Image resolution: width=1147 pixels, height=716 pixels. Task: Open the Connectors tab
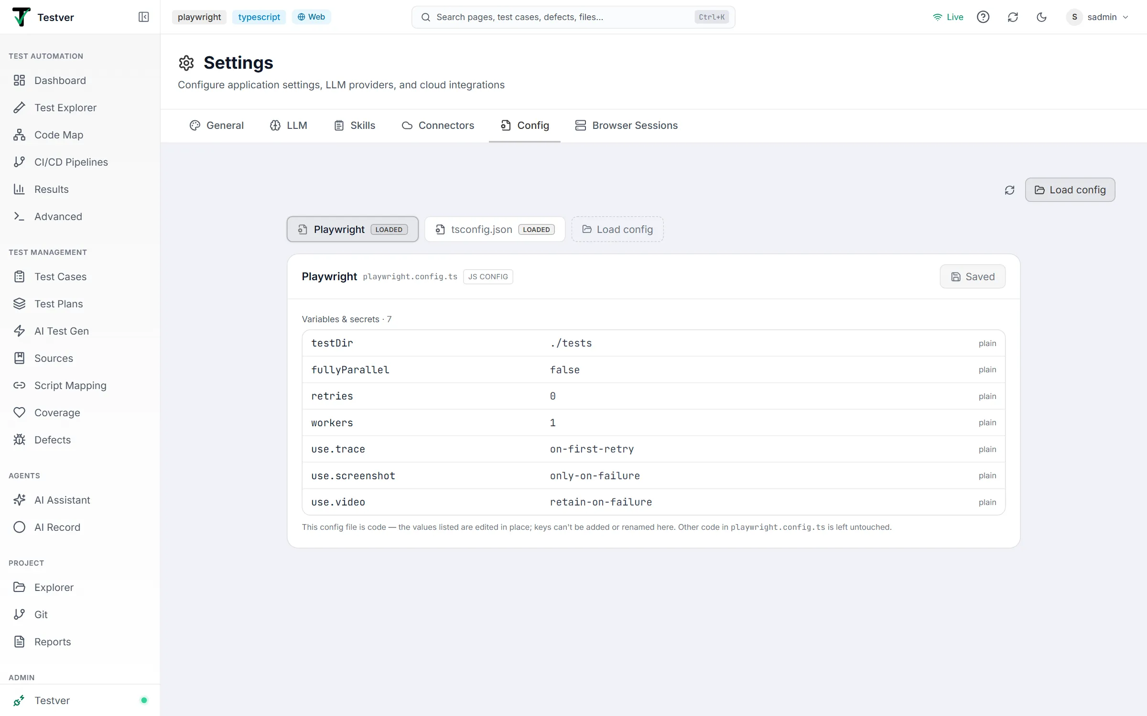(438, 125)
